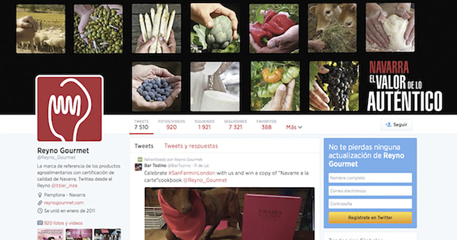Click the location pin icon beside Pamplona - Navarra
This screenshot has height=240, width=457.
point(40,195)
